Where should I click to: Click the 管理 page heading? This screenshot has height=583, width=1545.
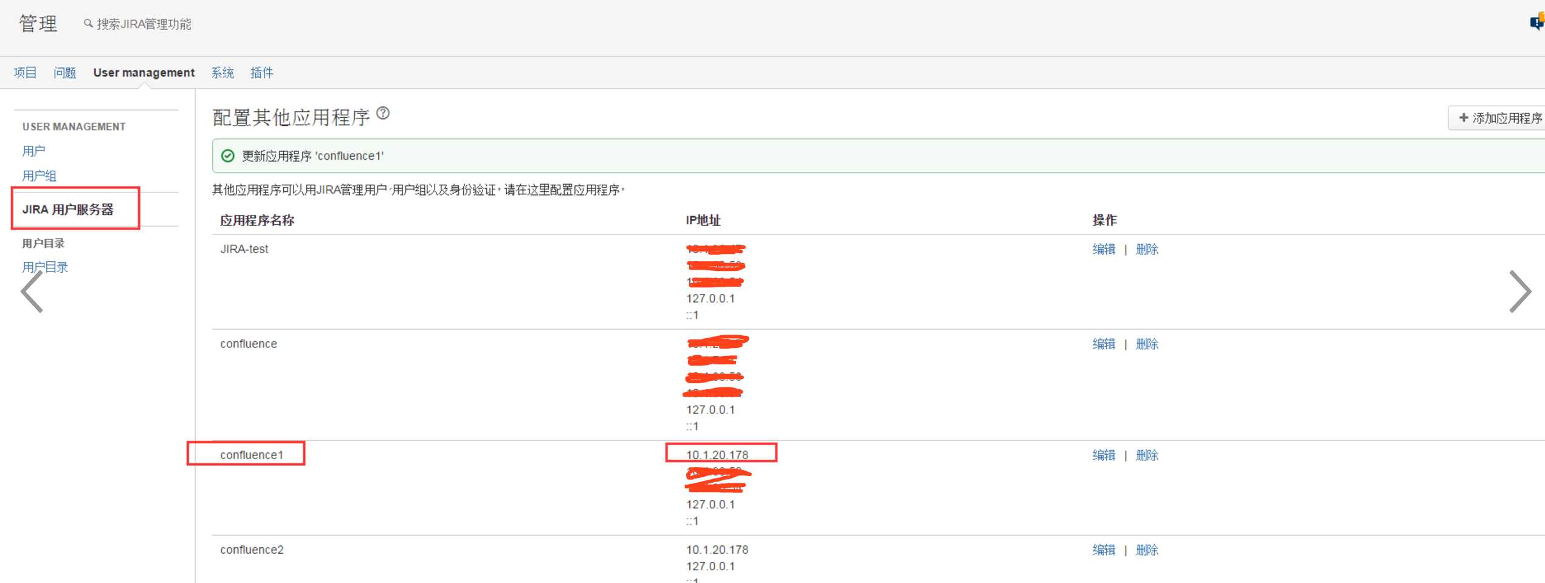click(38, 24)
